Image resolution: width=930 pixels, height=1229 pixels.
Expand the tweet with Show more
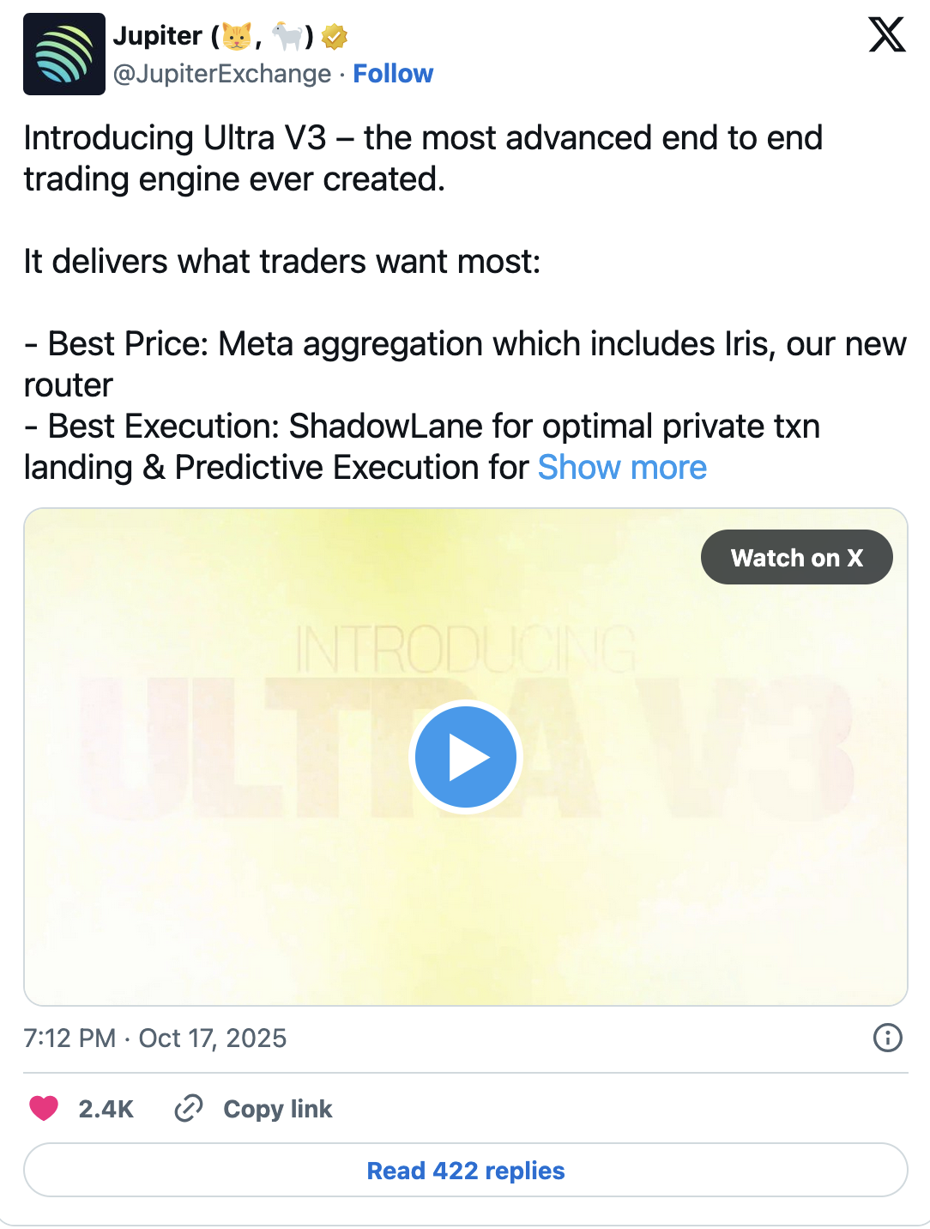(x=621, y=468)
